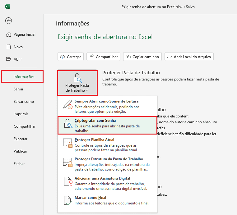Click the green title Exigir senha de abertura no Excel

(x=105, y=37)
